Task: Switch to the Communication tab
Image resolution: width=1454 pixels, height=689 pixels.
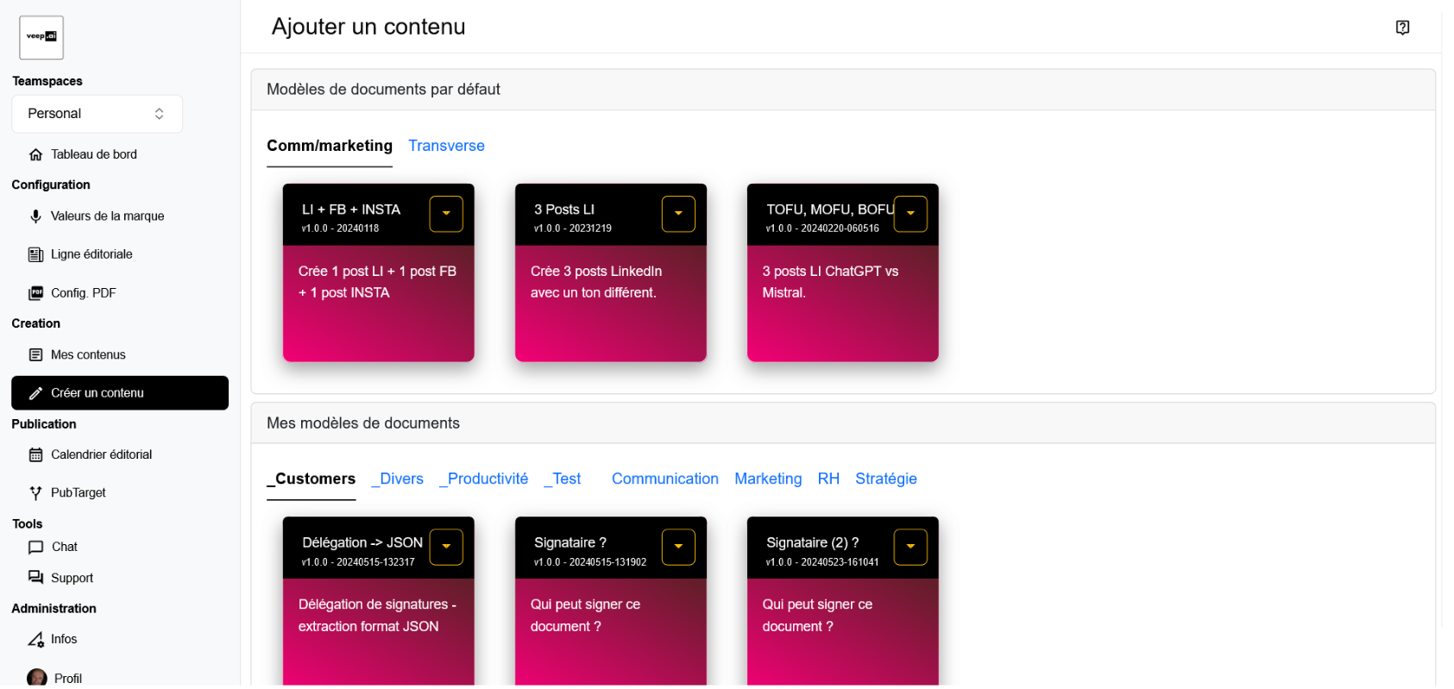Action: (665, 479)
